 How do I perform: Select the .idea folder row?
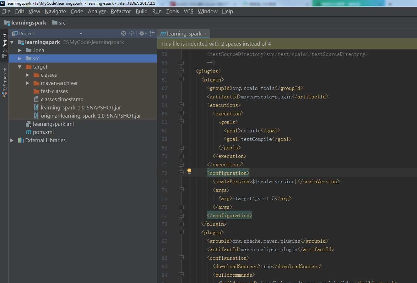coord(83,50)
